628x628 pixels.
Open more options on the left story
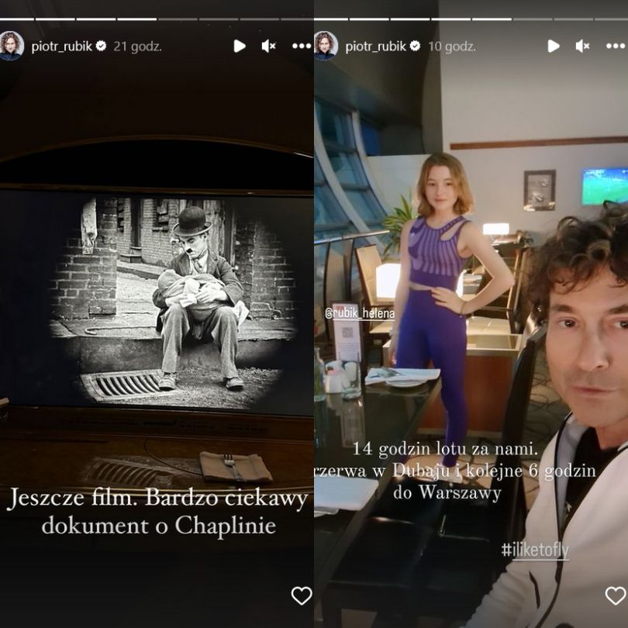click(302, 46)
